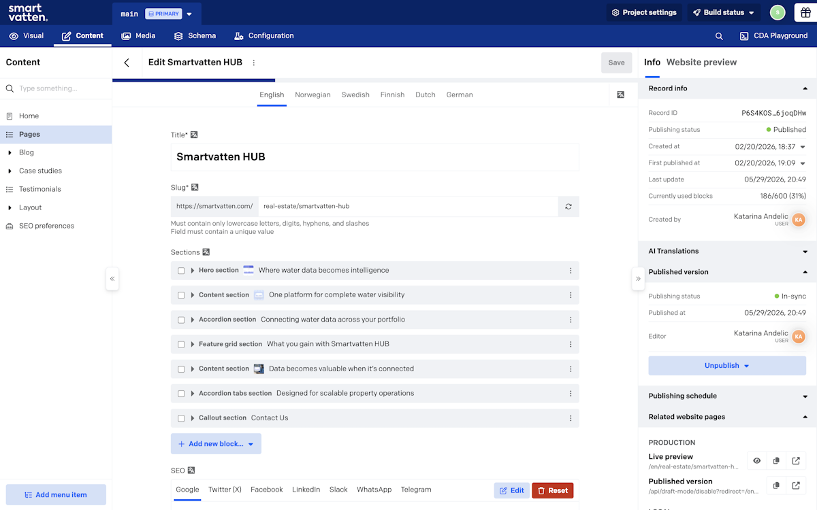The image size is (817, 510).
Task: Expand the AI Translations panel
Action: (727, 251)
